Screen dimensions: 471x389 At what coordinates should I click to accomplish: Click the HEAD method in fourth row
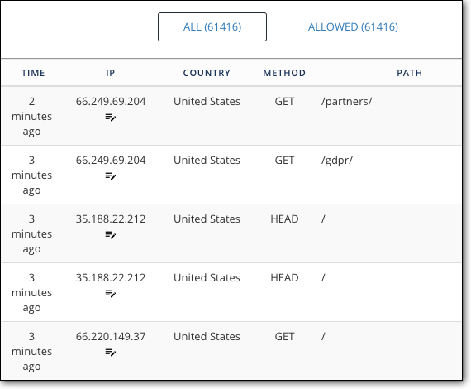(x=284, y=278)
